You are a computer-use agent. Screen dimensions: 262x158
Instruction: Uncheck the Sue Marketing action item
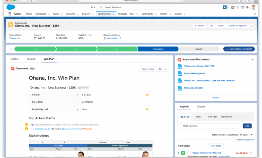click(33, 125)
